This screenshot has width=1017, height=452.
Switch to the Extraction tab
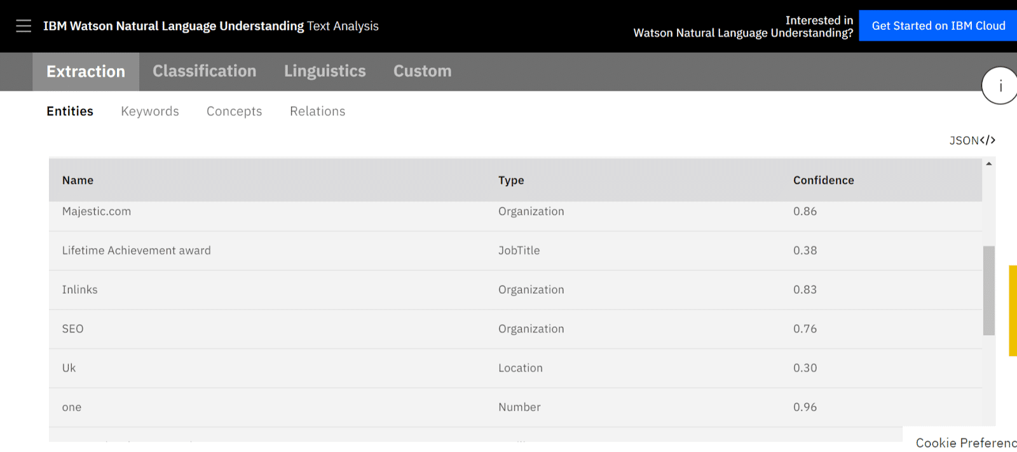coord(86,72)
